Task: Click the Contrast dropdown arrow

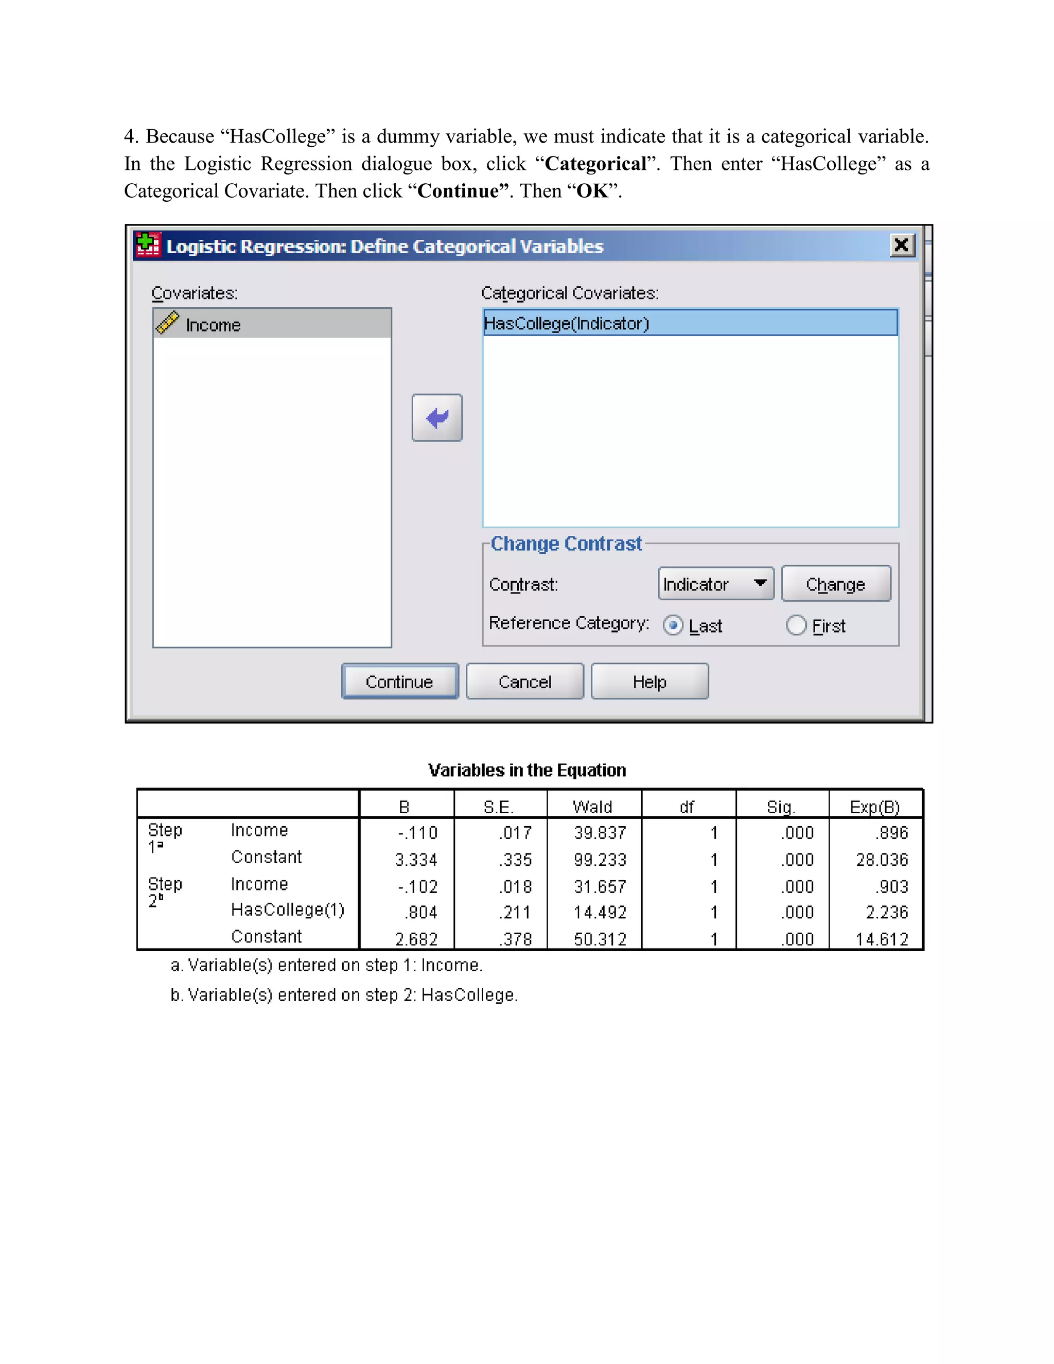Action: click(x=760, y=583)
